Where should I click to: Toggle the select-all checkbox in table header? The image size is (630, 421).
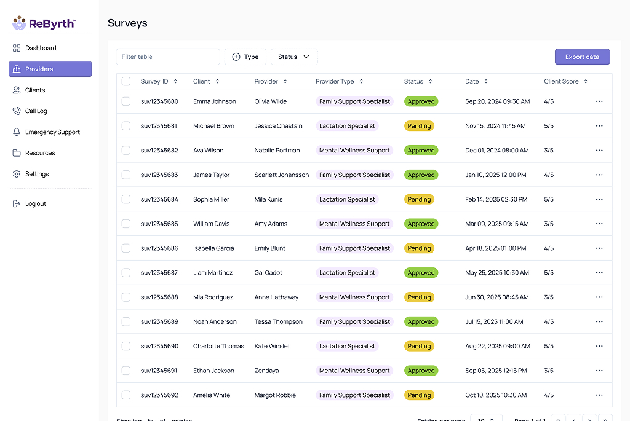click(x=126, y=81)
